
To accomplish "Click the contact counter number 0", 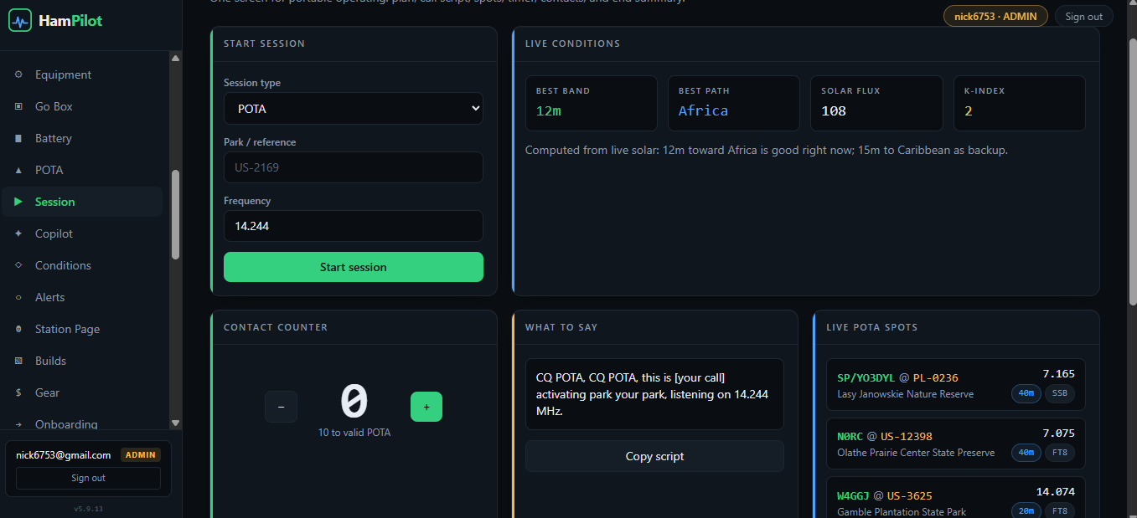I will pos(354,401).
